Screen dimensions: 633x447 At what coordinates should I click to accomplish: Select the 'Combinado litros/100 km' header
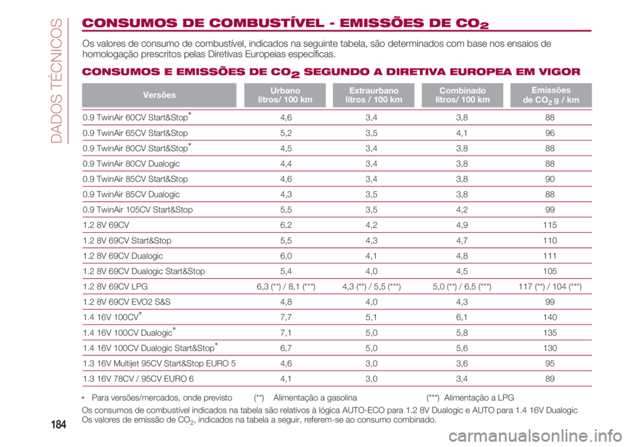click(462, 96)
